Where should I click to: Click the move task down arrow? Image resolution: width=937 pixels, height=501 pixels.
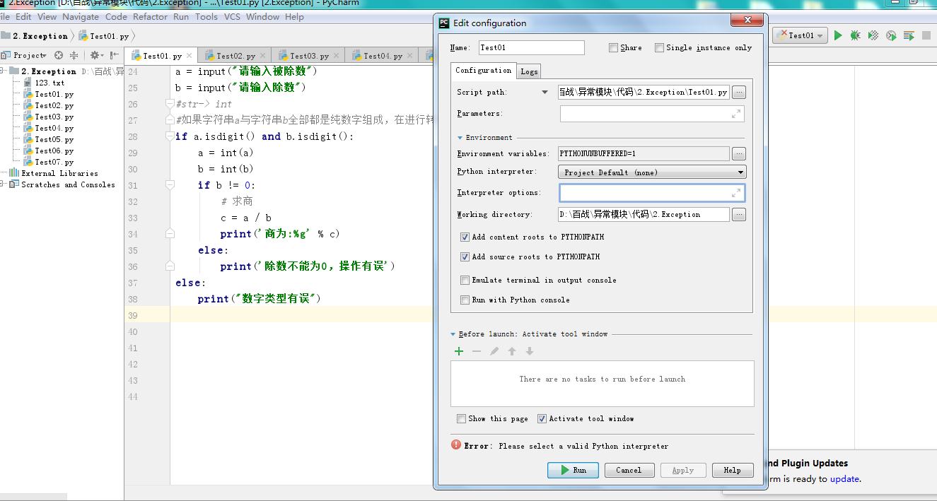click(x=530, y=351)
